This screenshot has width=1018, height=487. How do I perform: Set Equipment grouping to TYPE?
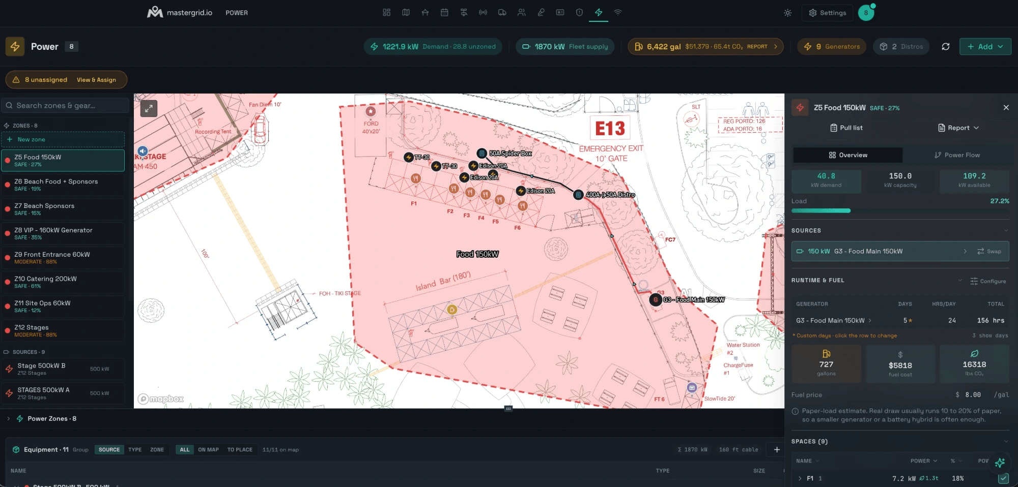coord(135,450)
